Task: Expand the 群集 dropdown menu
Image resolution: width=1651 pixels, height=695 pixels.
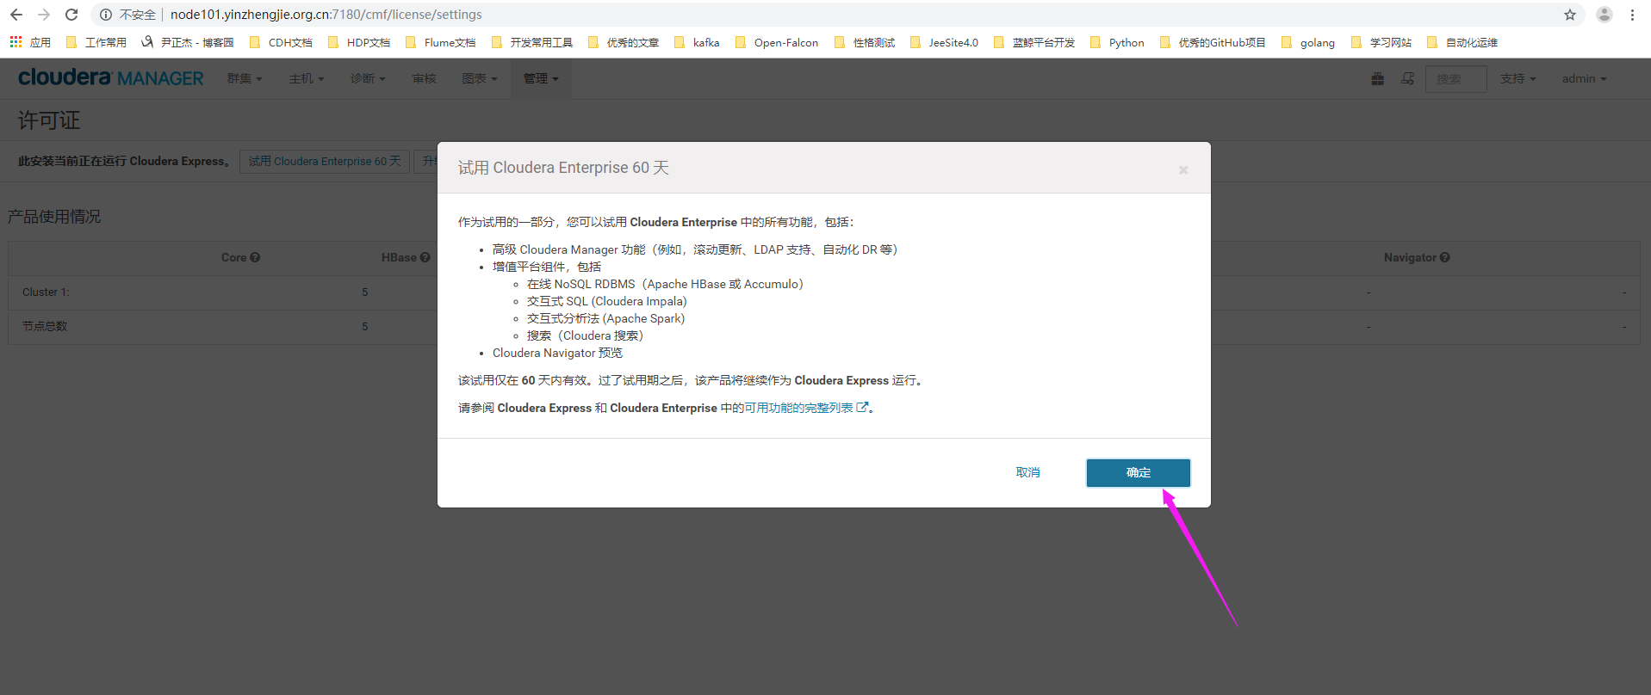Action: point(245,78)
